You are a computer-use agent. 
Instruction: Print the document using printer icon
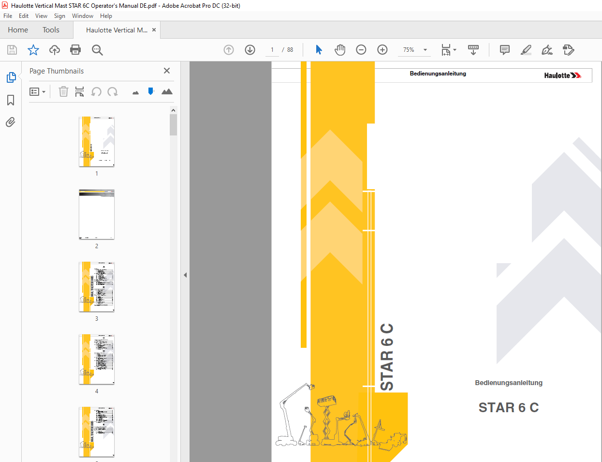[75, 50]
